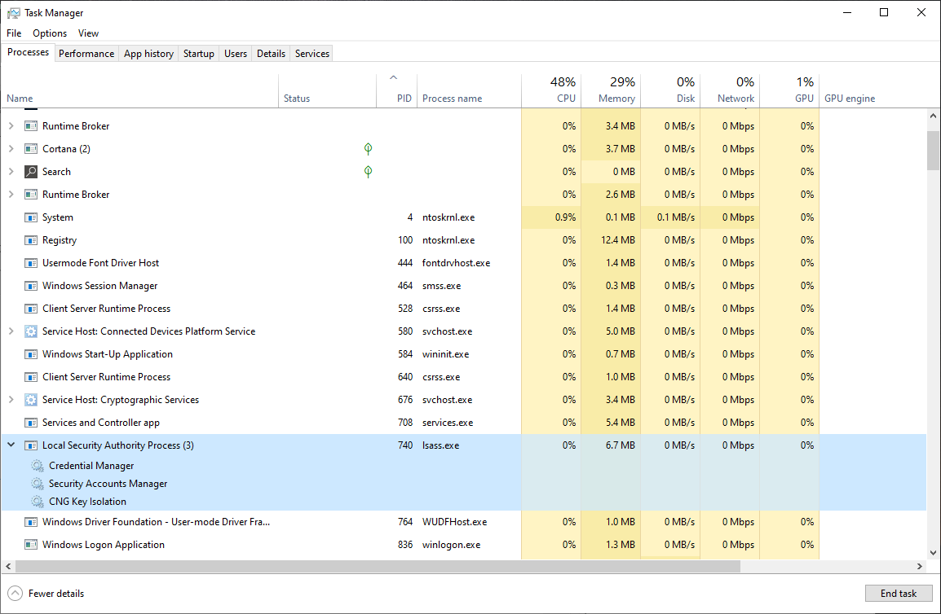Sort by the Process name column header
Image resolution: width=941 pixels, height=614 pixels.
click(x=470, y=90)
